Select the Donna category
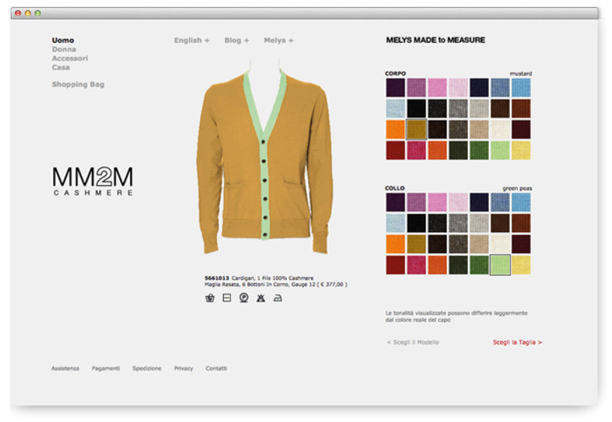The height and width of the screenshot is (422, 612). coord(64,49)
